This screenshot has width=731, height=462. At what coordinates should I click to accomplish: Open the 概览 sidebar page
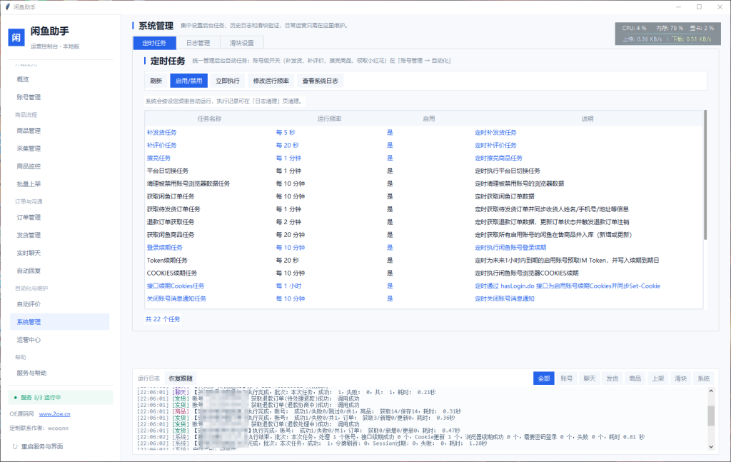pyautogui.click(x=60, y=80)
